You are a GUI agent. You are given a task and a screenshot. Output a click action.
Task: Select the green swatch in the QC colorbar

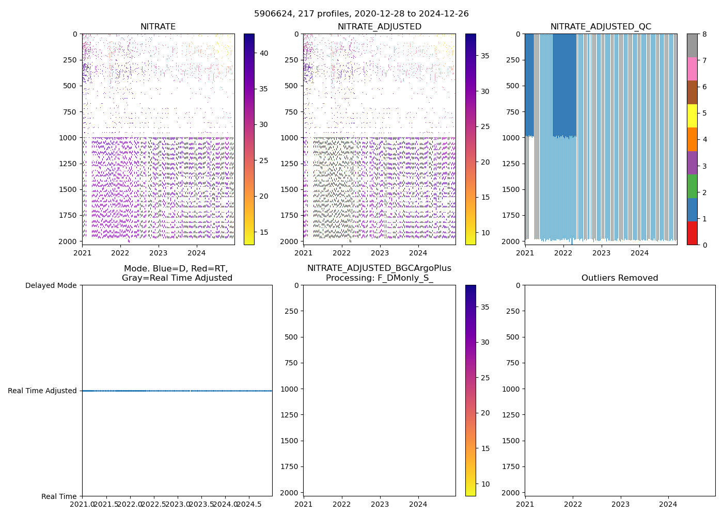coord(692,186)
